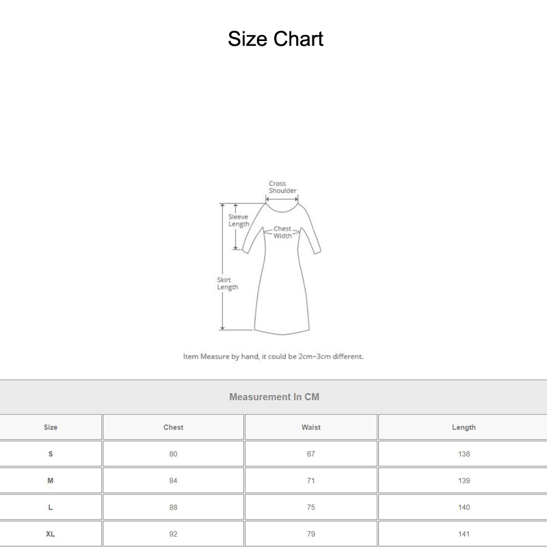
Task: Click the Chest Width label on the dress
Action: (282, 232)
